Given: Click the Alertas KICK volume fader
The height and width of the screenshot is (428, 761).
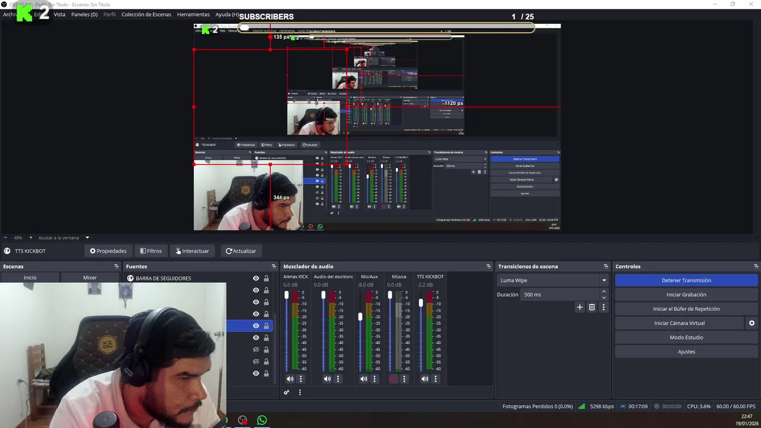Looking at the screenshot, I should tap(287, 295).
